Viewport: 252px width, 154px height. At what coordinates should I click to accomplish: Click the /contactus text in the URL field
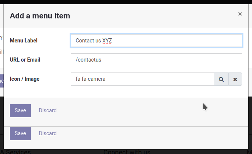89,60
